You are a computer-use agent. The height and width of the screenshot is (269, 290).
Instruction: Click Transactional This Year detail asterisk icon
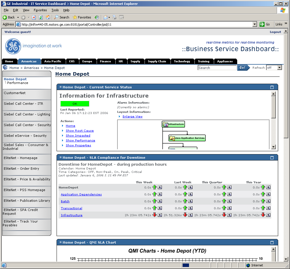[x=268, y=208]
